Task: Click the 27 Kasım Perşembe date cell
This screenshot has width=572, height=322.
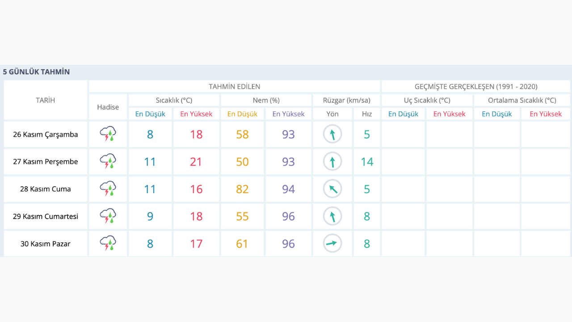Action: click(46, 161)
